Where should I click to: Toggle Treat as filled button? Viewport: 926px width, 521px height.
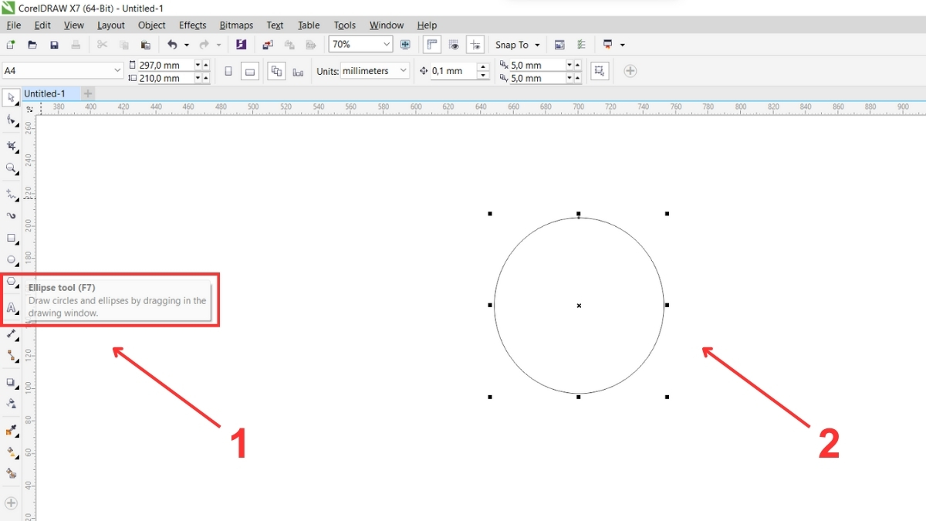(600, 71)
